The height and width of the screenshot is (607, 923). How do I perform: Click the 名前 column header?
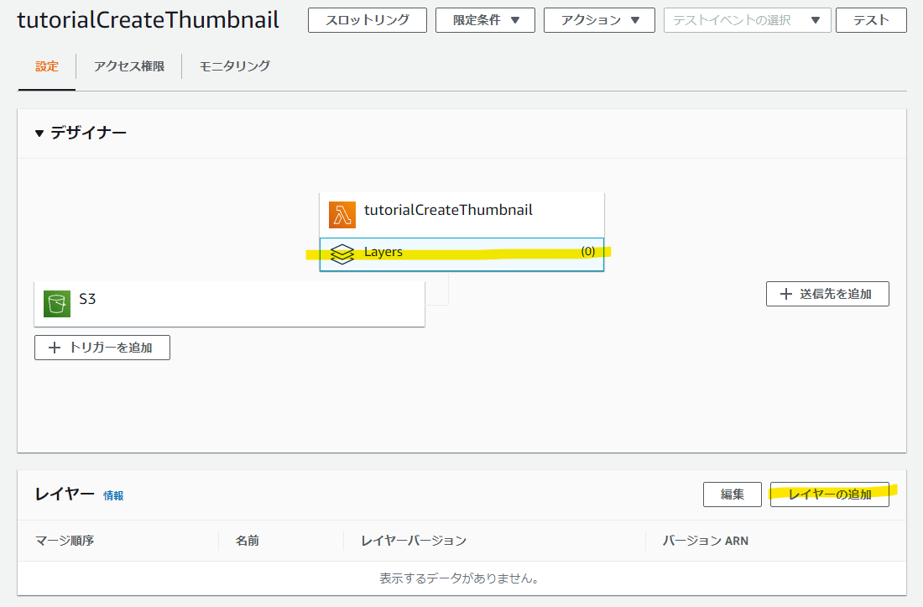248,541
